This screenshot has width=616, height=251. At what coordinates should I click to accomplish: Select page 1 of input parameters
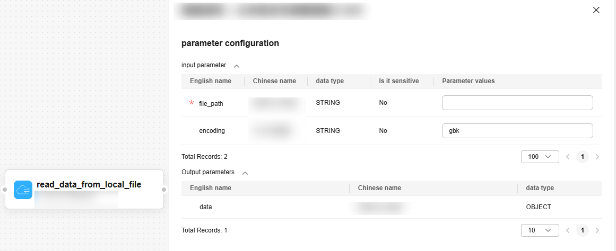583,157
